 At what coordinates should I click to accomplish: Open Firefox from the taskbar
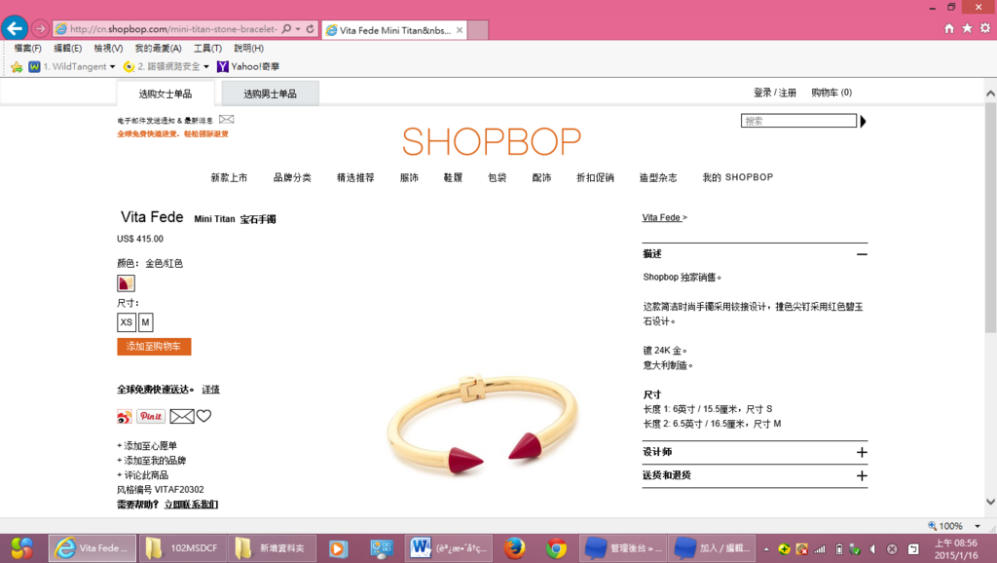point(514,548)
